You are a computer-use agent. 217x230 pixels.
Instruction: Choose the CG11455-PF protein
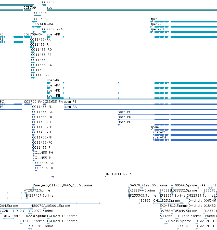tap(42, 137)
